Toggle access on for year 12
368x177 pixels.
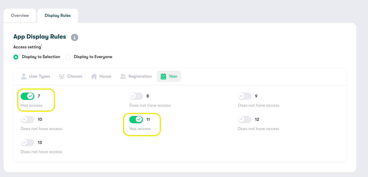pyautogui.click(x=245, y=119)
